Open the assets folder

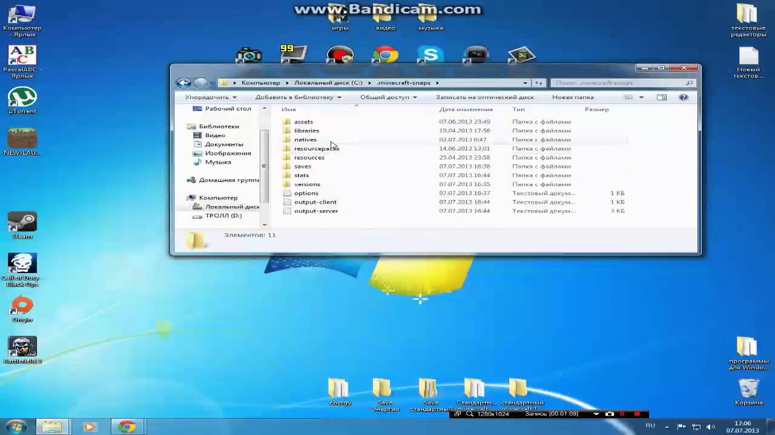tap(298, 121)
